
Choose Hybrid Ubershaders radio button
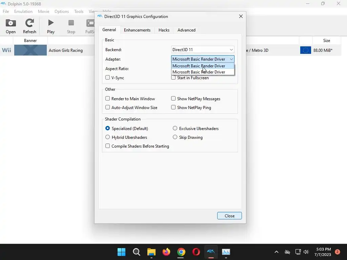pyautogui.click(x=107, y=137)
